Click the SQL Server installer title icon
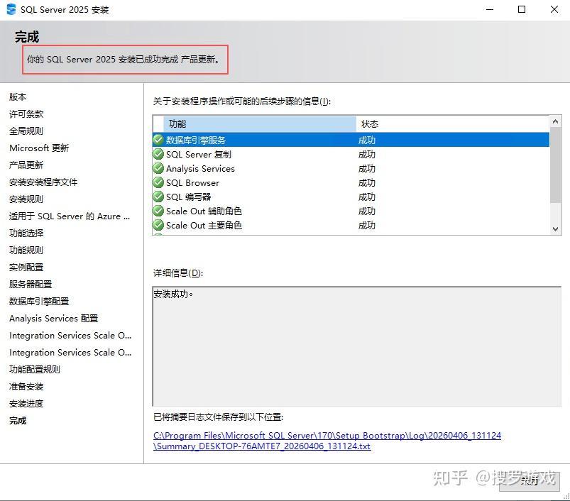The width and height of the screenshot is (570, 501). pos(11,9)
